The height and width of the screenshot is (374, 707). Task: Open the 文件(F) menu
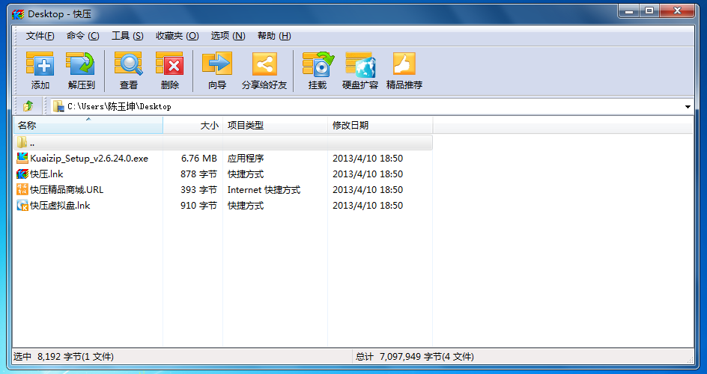point(40,36)
